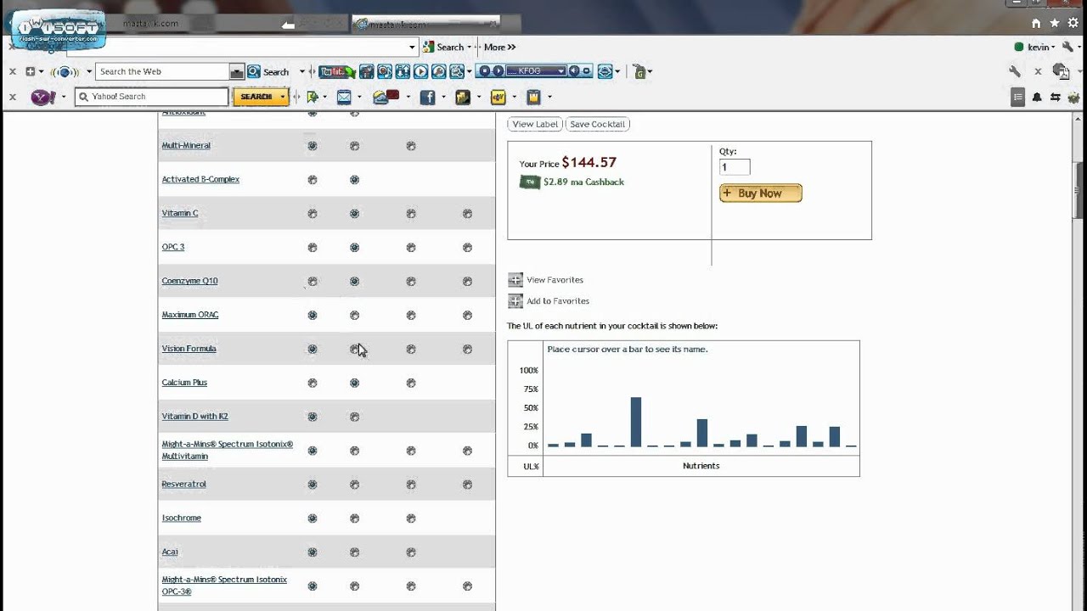
Task: Choose the third-column radio button for Resveratrol
Action: (411, 485)
